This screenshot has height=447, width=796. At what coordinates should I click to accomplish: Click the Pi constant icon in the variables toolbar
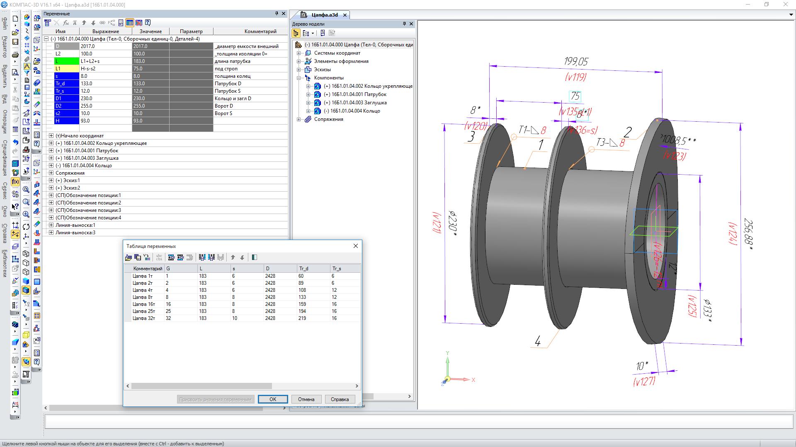tap(75, 23)
